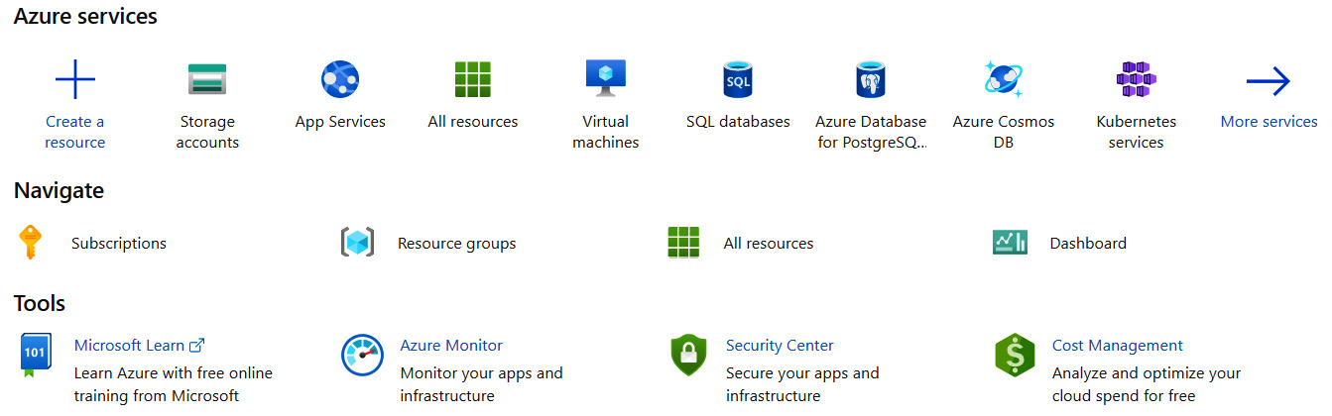Open the Virtual machines monitor icon
This screenshot has height=416, width=1332.
[605, 78]
